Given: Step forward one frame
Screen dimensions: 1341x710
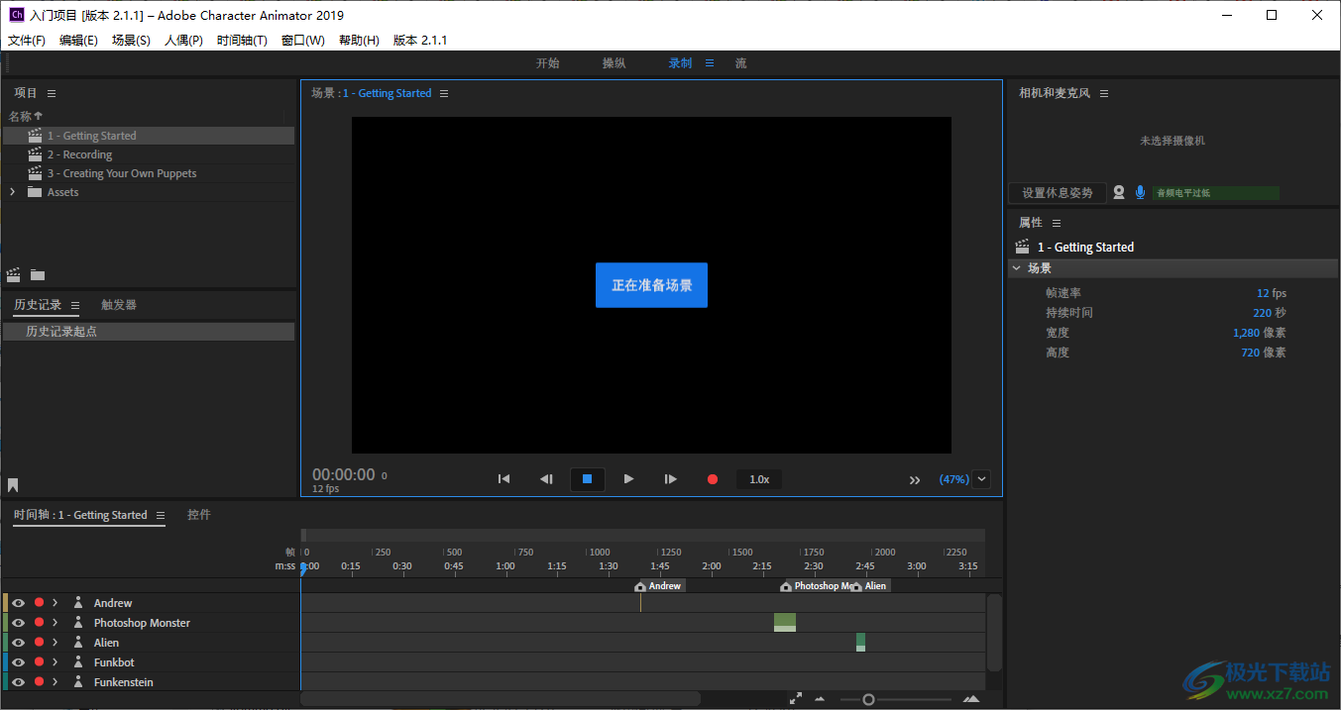Looking at the screenshot, I should 671,479.
